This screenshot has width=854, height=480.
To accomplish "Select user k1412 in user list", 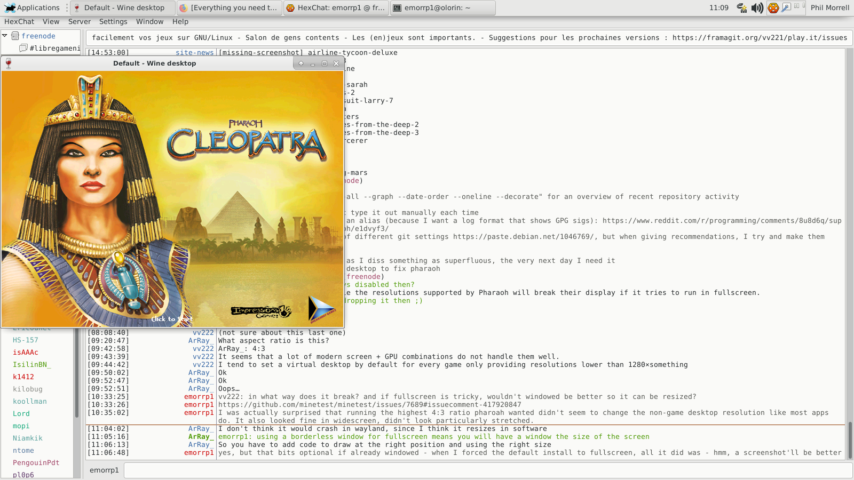I will [23, 377].
